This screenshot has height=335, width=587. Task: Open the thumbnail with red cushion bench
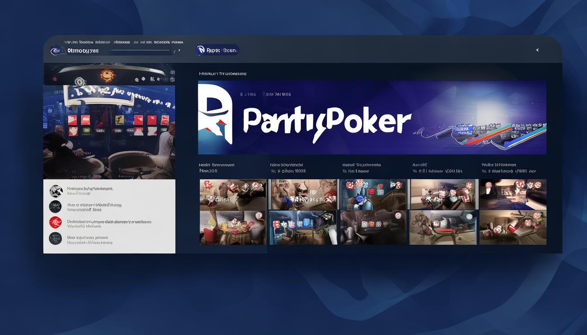click(x=443, y=228)
